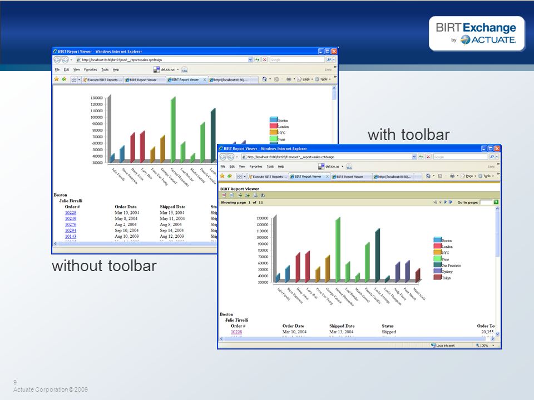Click Refresh icon in front window address bar

[421, 157]
